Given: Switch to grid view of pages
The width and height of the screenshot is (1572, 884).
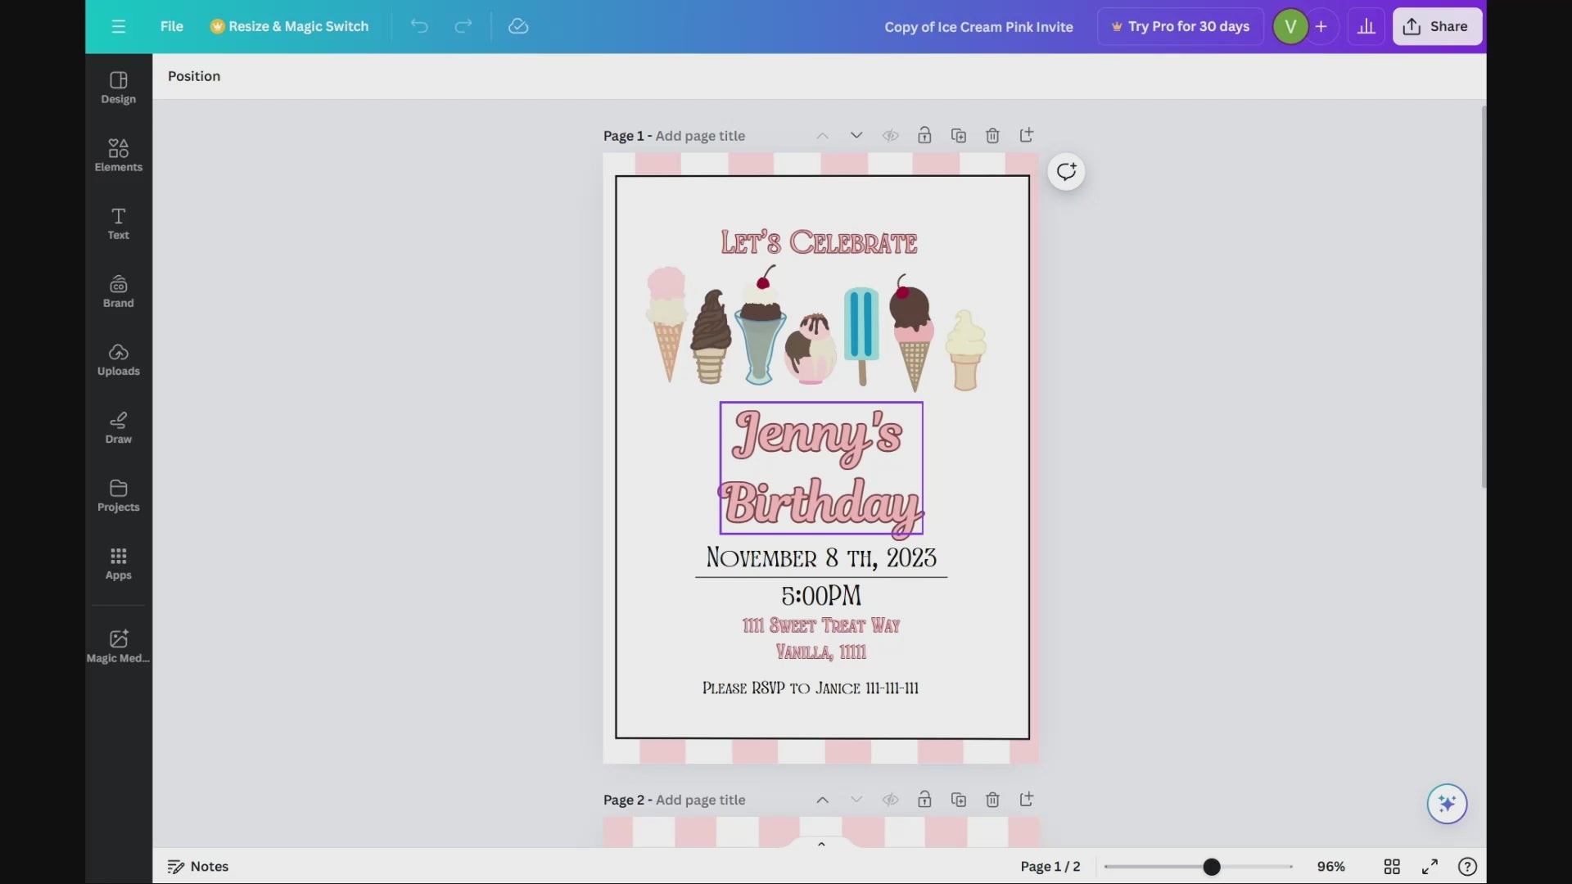Looking at the screenshot, I should [1392, 866].
